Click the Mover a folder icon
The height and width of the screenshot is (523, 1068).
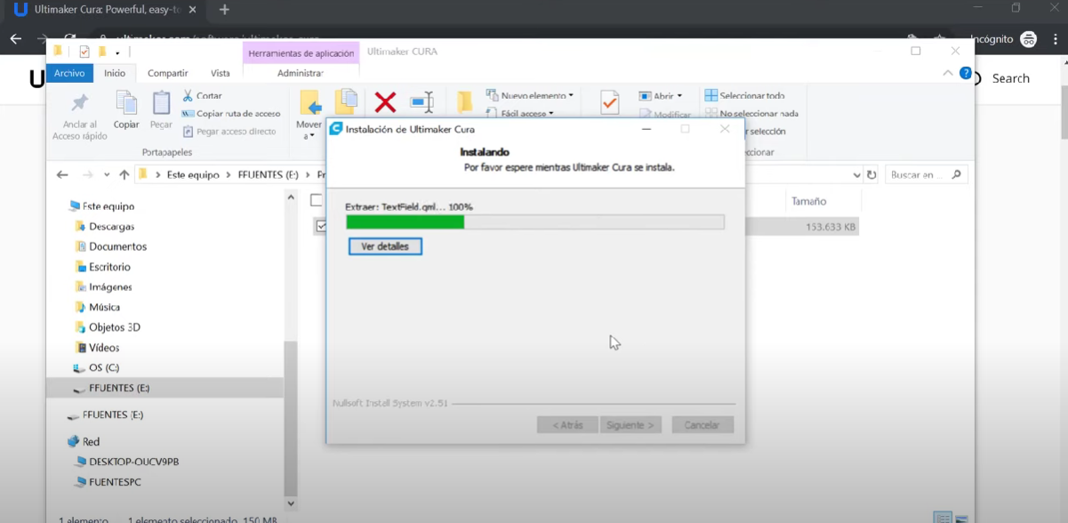point(309,102)
